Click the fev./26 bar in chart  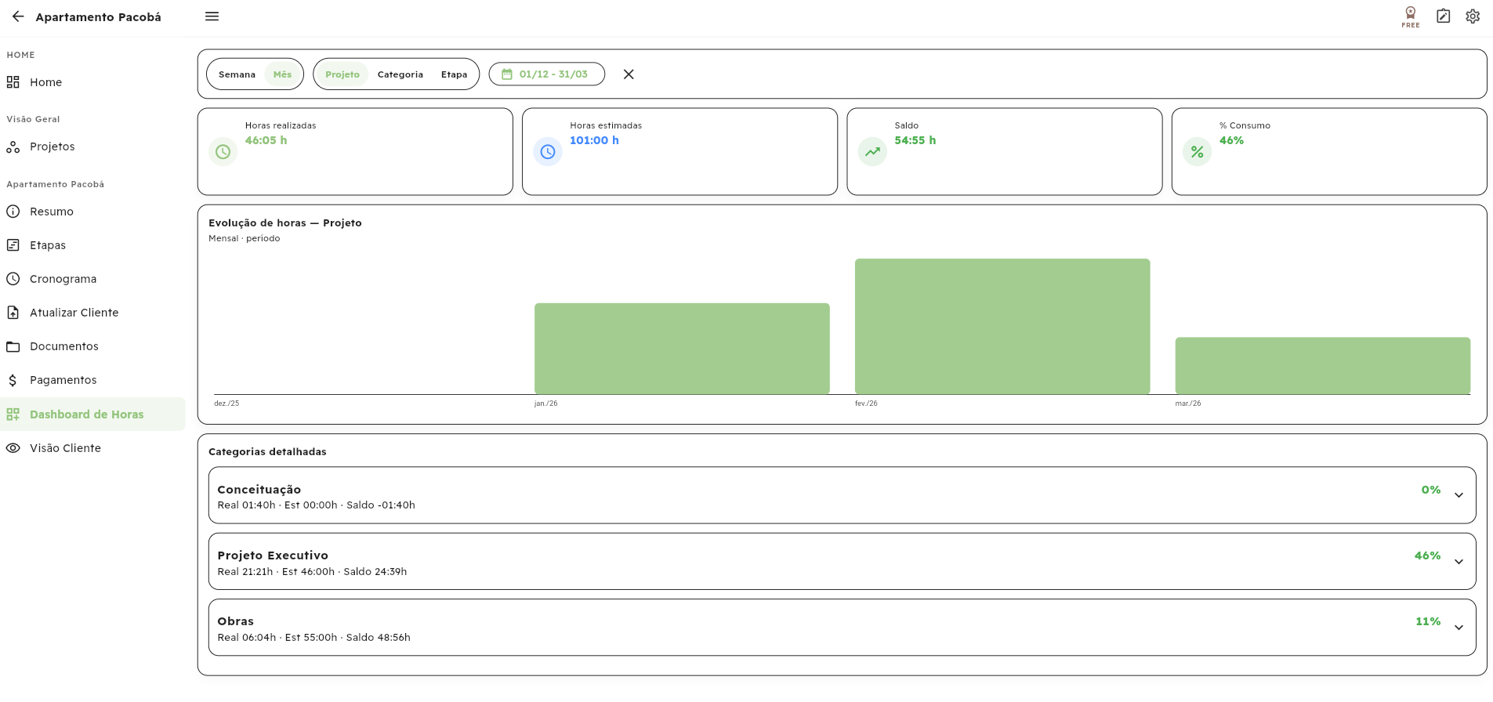[x=1002, y=326]
